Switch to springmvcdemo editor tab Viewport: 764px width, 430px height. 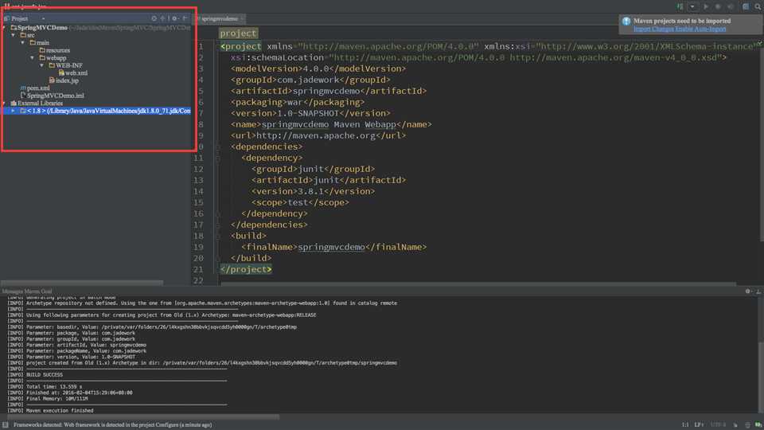[220, 18]
